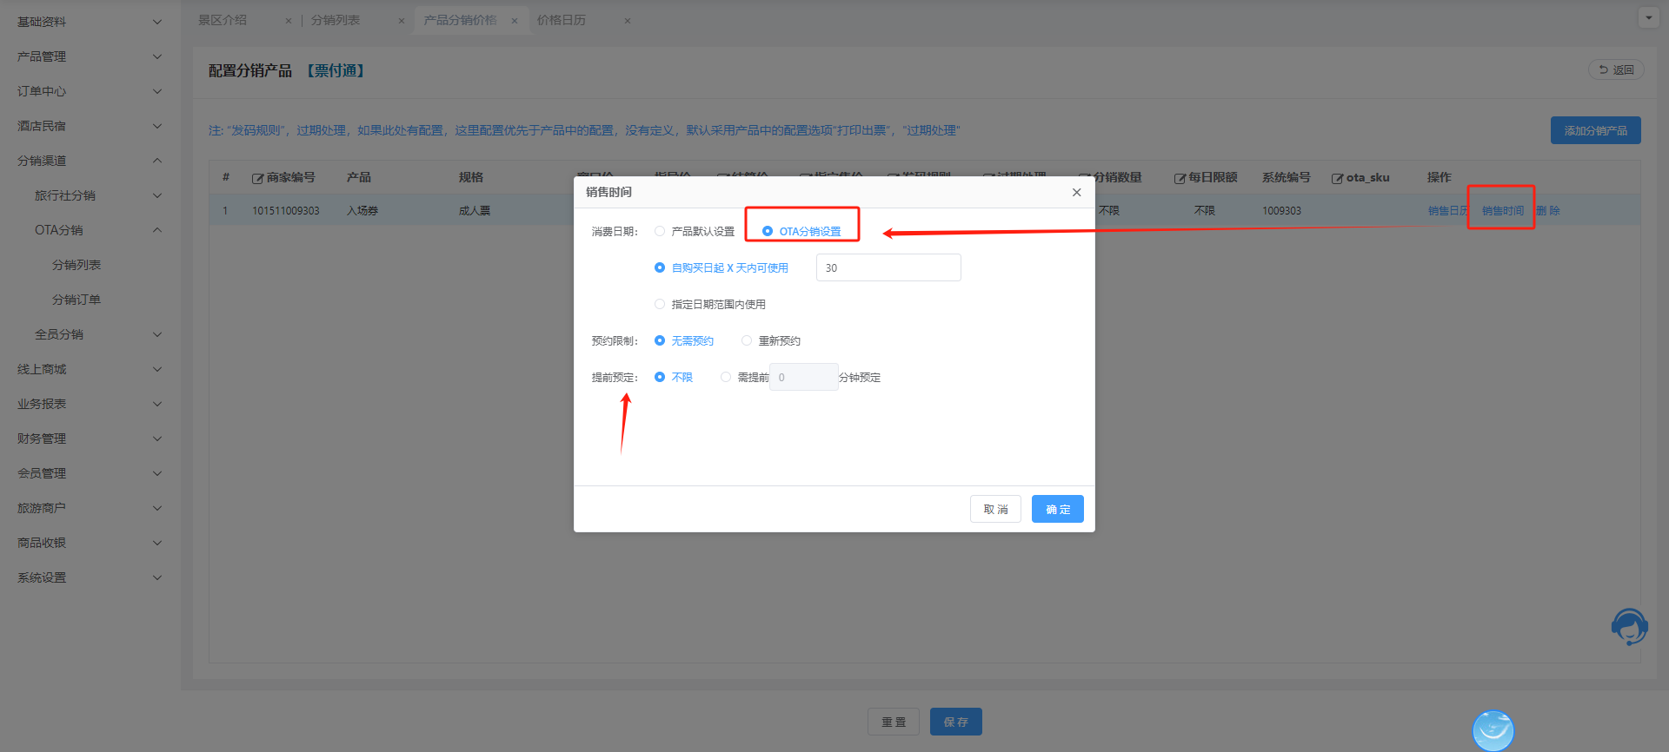The width and height of the screenshot is (1669, 752).
Task: Click the 添加分销产品 button
Action: point(1595,130)
